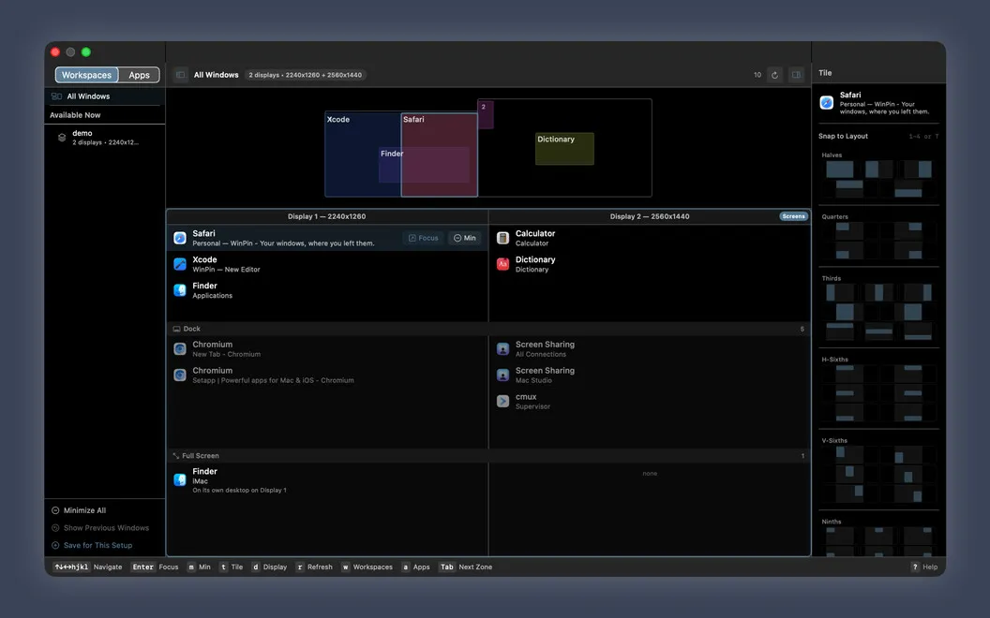This screenshot has height=618, width=990.
Task: Snap to top half layout tile
Action: [849, 188]
